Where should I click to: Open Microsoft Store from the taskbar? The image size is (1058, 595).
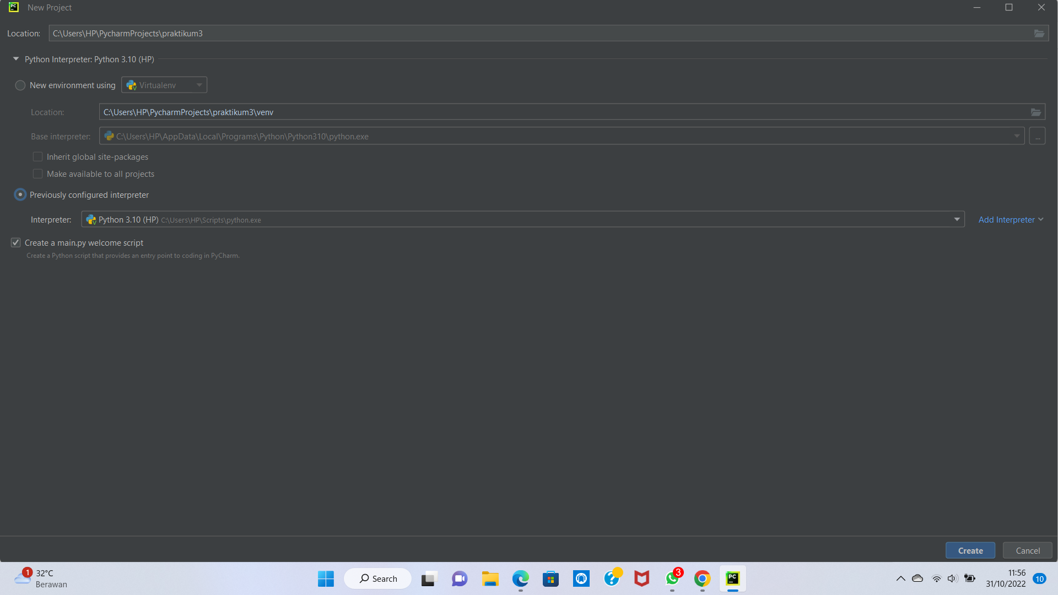[550, 578]
